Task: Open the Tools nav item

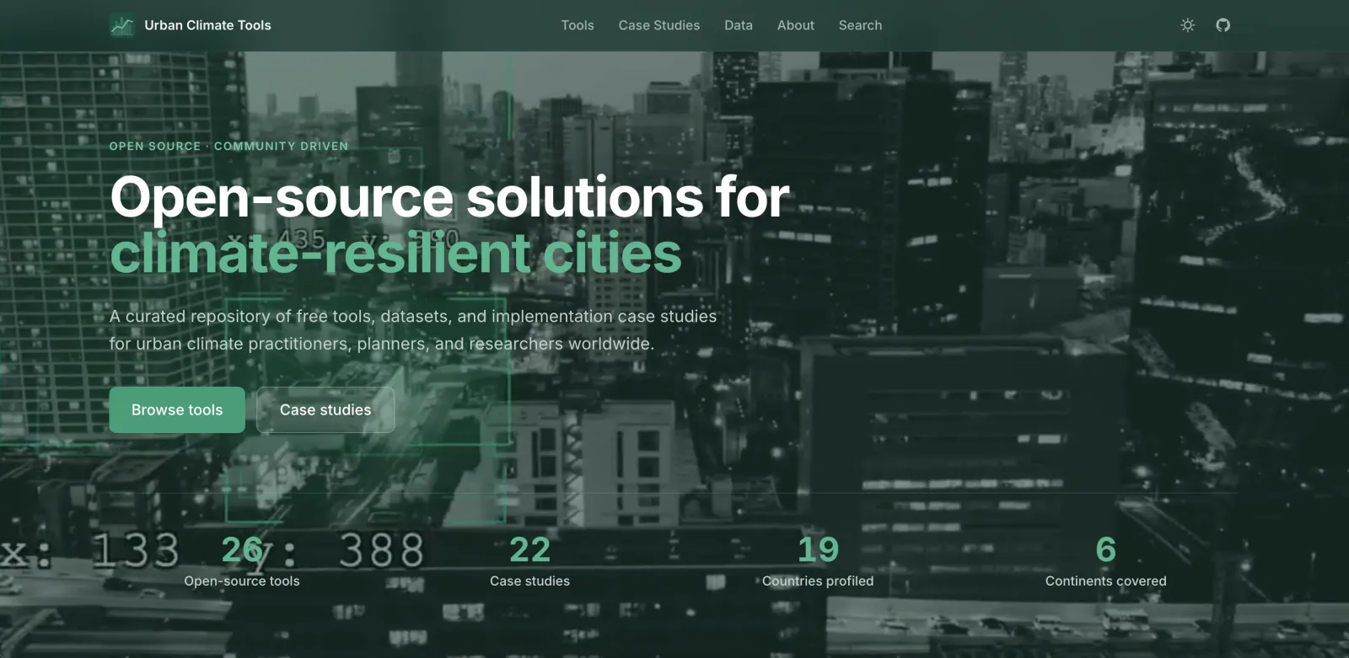Action: coord(578,25)
